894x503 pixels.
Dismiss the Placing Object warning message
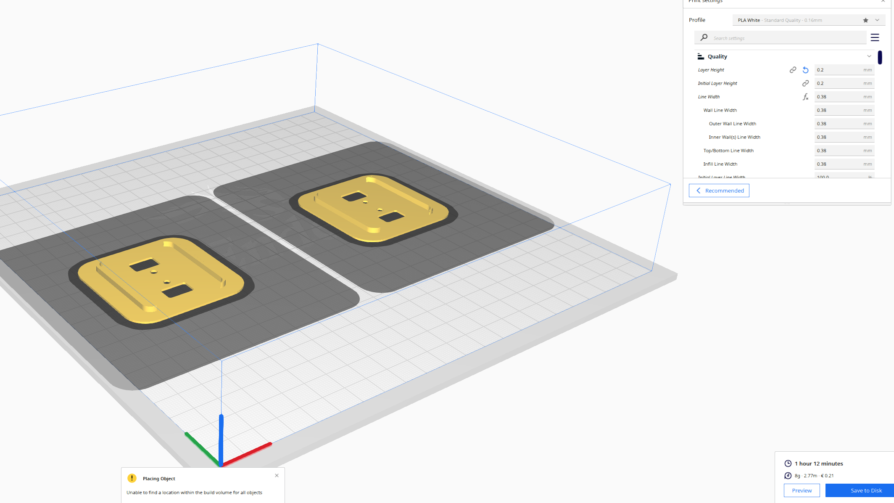coord(276,475)
